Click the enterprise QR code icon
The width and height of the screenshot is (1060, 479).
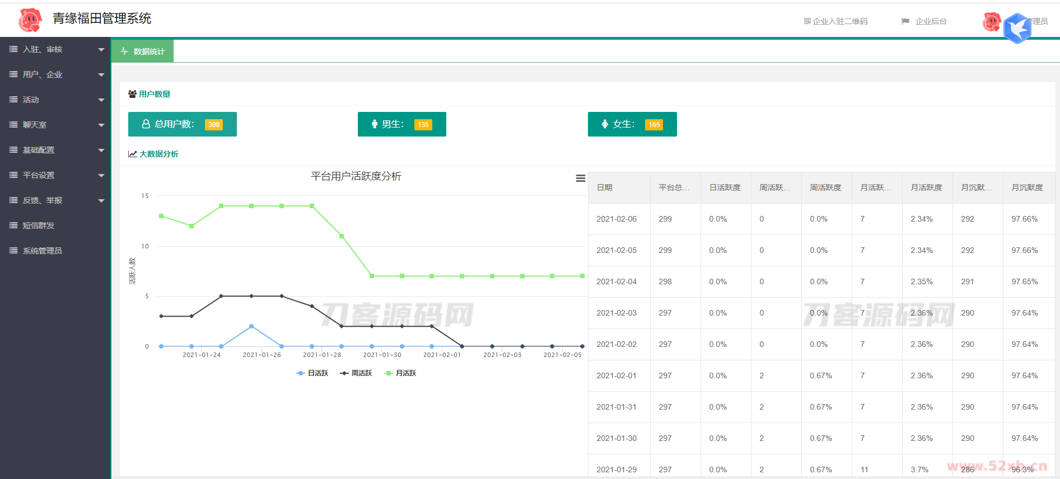pos(807,21)
